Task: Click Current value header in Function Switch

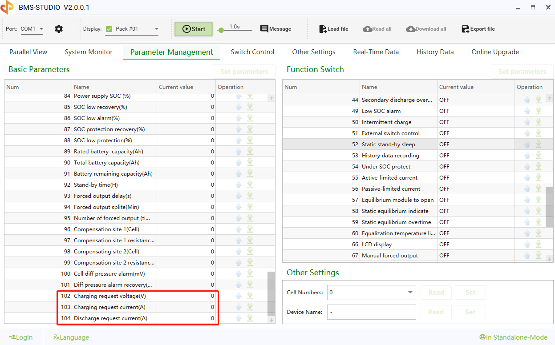Action: pos(476,87)
